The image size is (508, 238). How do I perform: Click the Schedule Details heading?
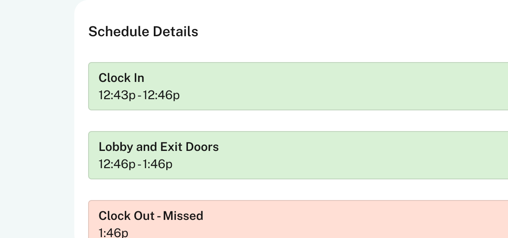pyautogui.click(x=143, y=31)
